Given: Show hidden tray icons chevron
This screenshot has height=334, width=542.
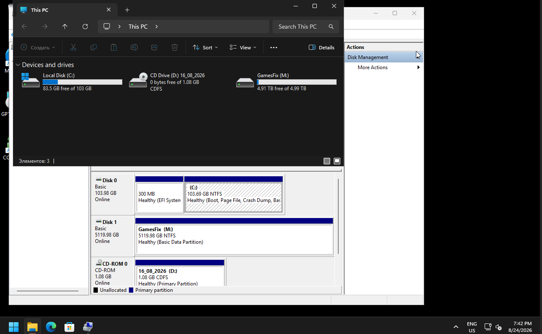Looking at the screenshot, I should (456, 327).
